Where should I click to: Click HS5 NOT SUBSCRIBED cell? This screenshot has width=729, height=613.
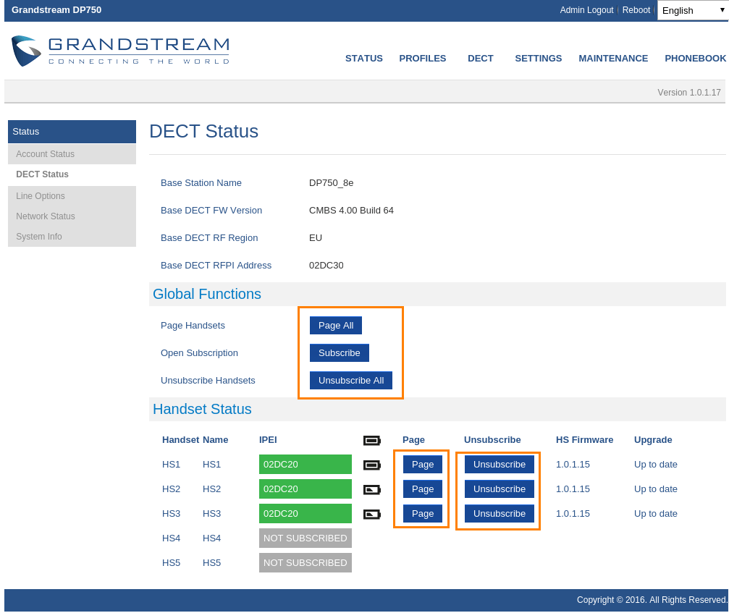pos(305,563)
